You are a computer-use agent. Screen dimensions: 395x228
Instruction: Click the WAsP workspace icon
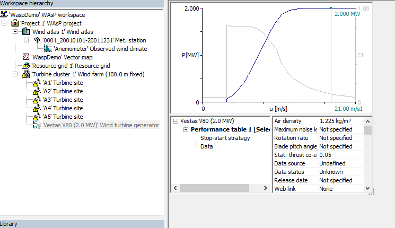4,15
